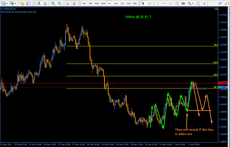Click the bar-end countdown timer text
Screen dimensions: 230x147
(18, 12)
